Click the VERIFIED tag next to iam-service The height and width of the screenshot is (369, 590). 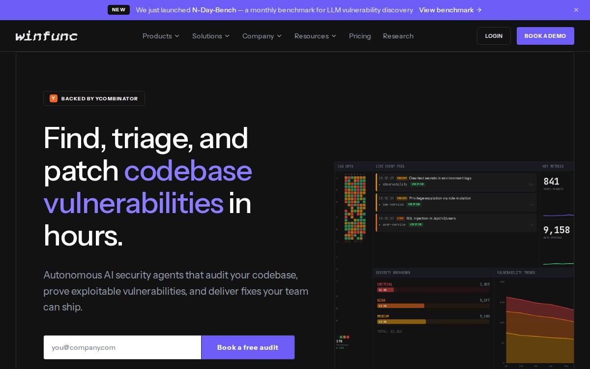coord(413,205)
